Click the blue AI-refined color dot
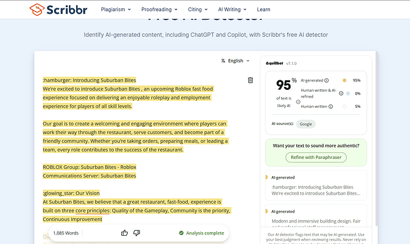The width and height of the screenshot is (410, 244). click(348, 93)
